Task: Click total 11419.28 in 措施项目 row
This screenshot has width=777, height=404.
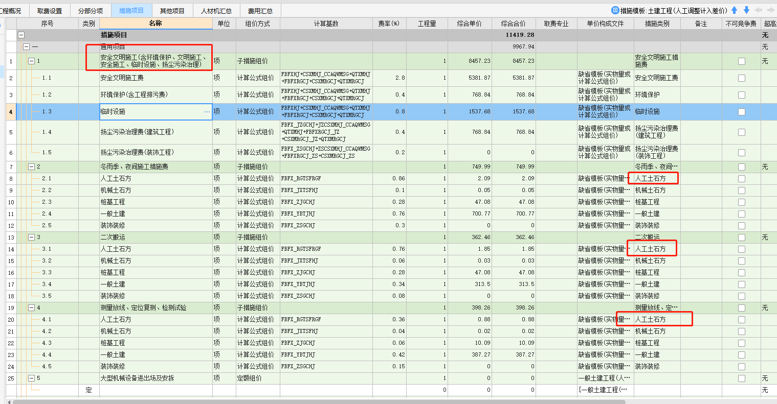Action: pyautogui.click(x=514, y=35)
